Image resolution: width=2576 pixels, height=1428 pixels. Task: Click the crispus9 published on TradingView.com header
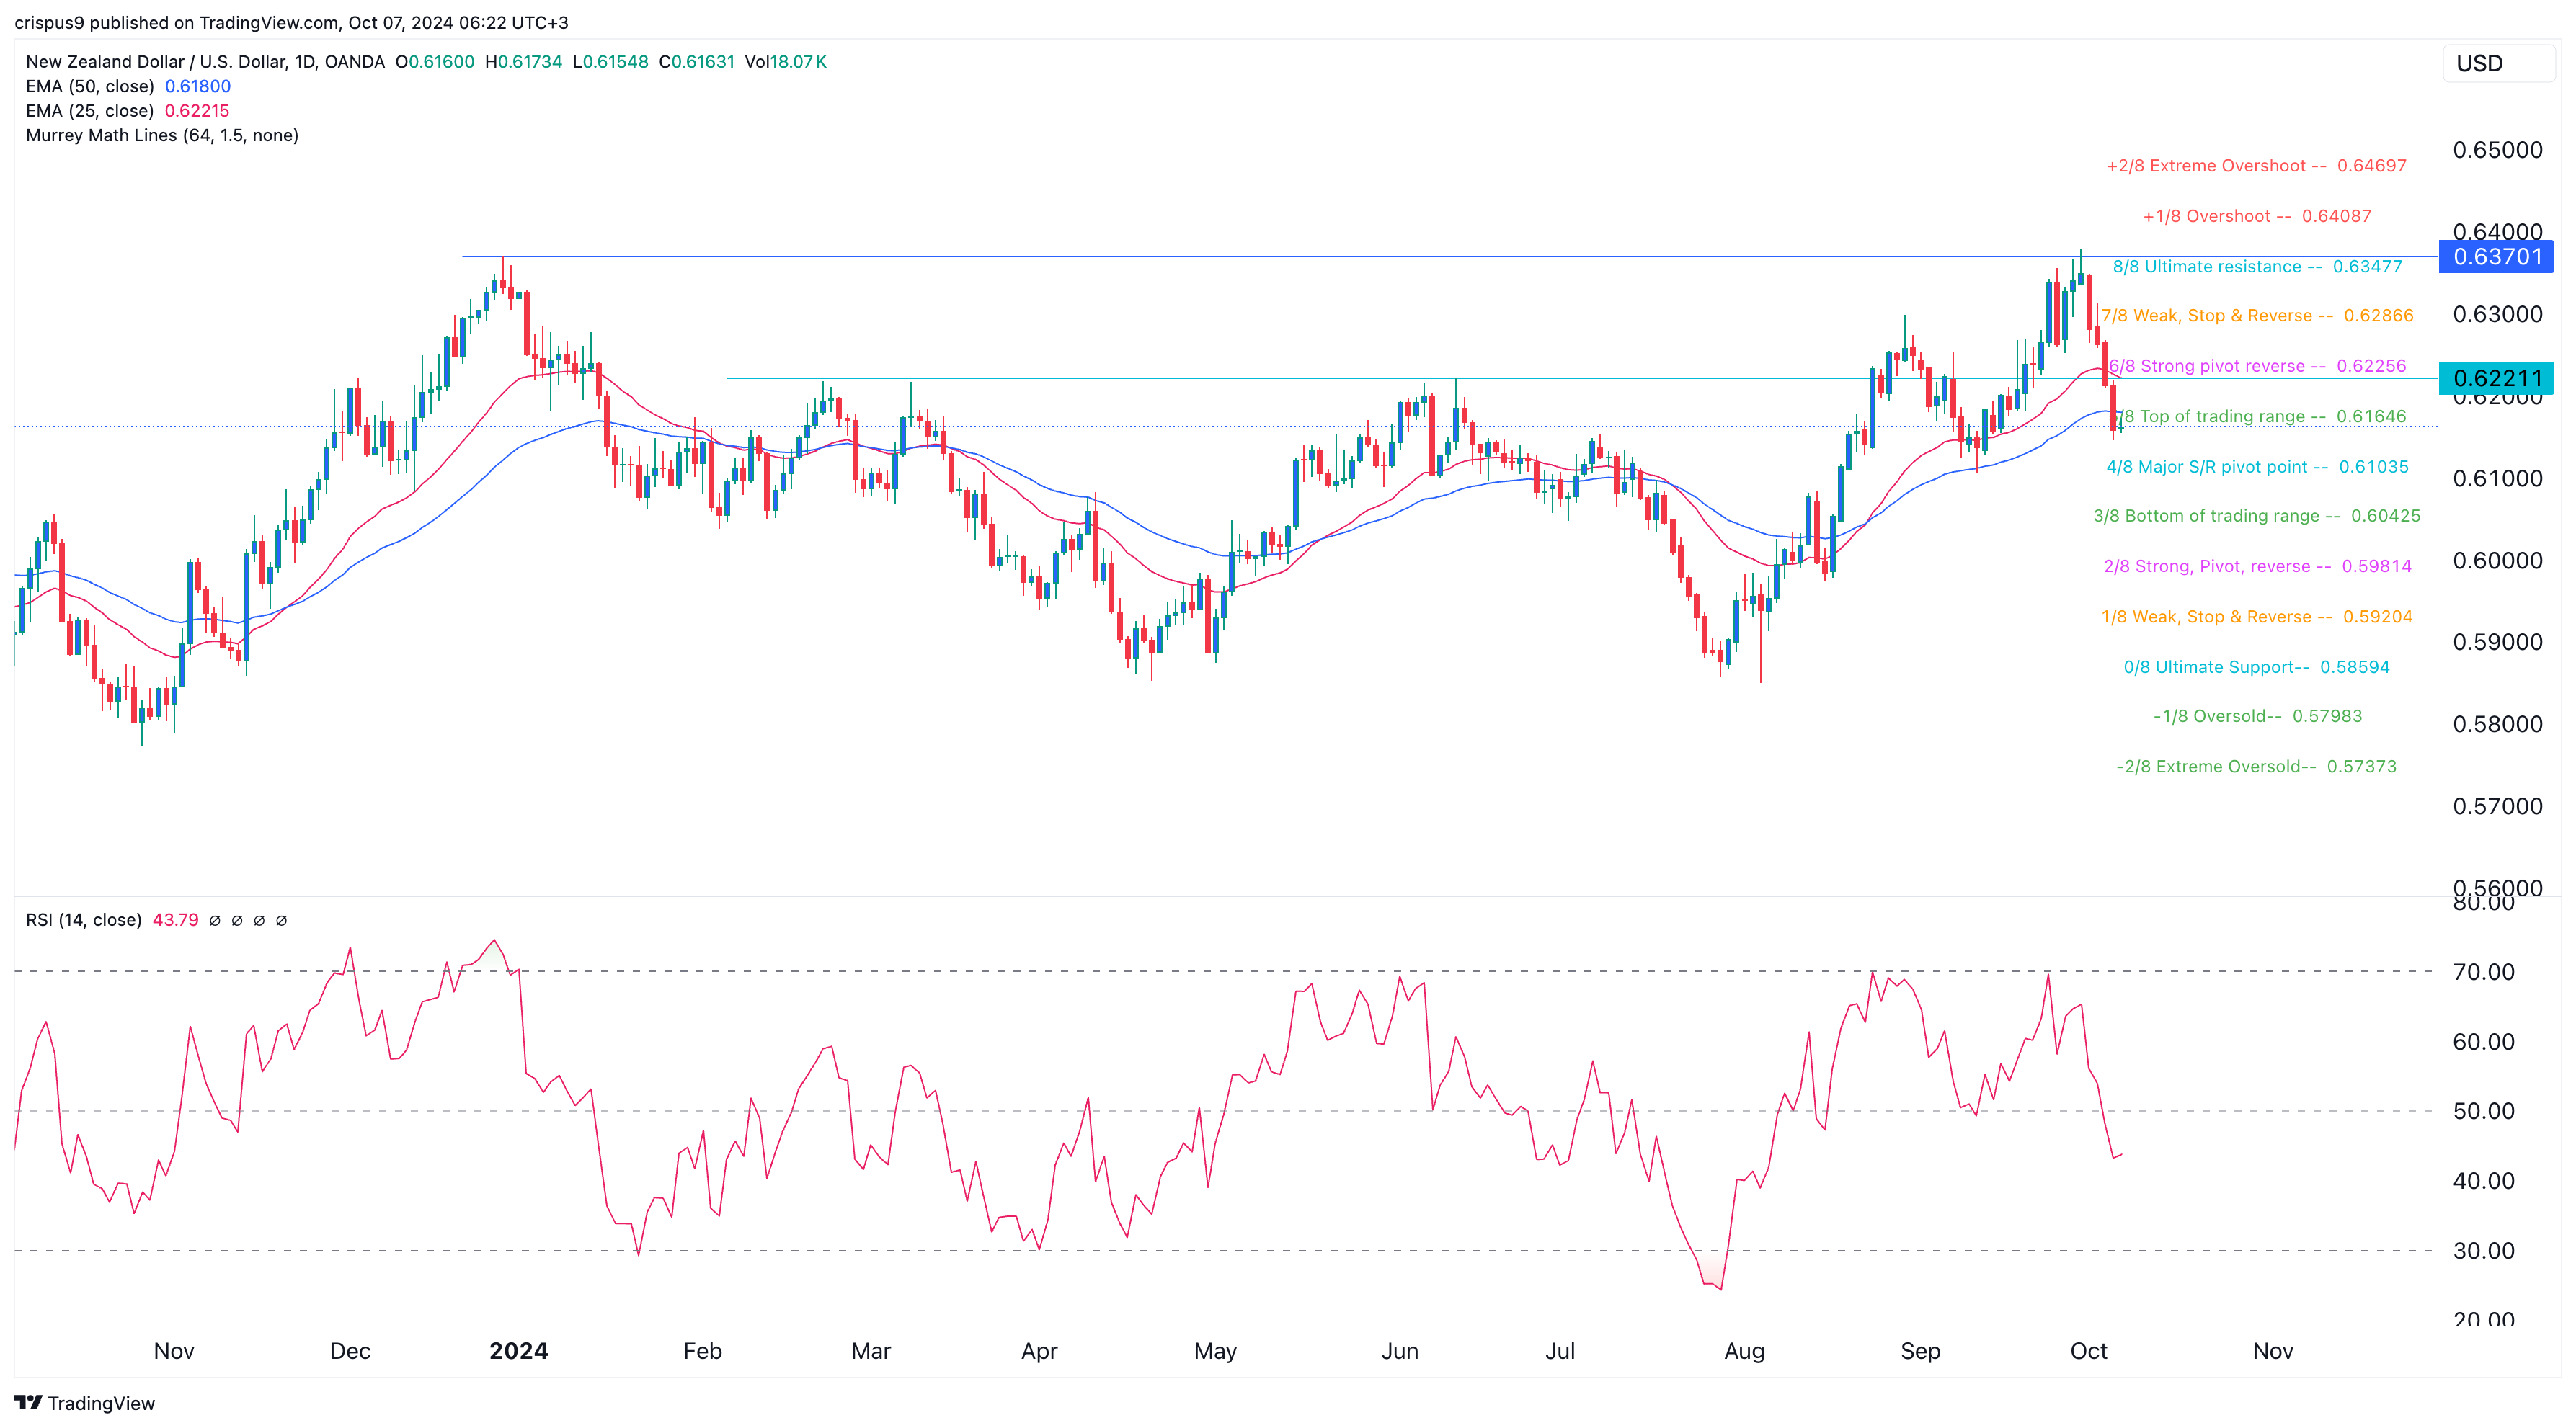[291, 22]
